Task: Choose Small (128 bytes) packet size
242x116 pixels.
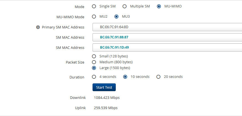Action: [94, 56]
